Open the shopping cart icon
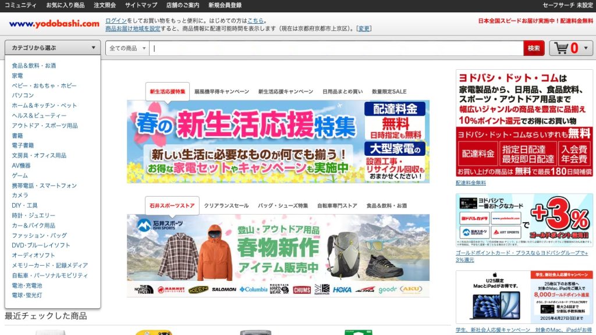Viewport: 596px width, 335px height. pos(562,48)
